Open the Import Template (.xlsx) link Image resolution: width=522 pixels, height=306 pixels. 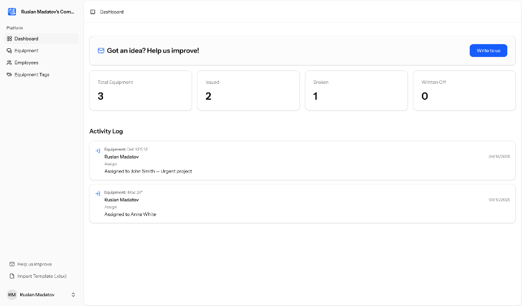pyautogui.click(x=41, y=276)
